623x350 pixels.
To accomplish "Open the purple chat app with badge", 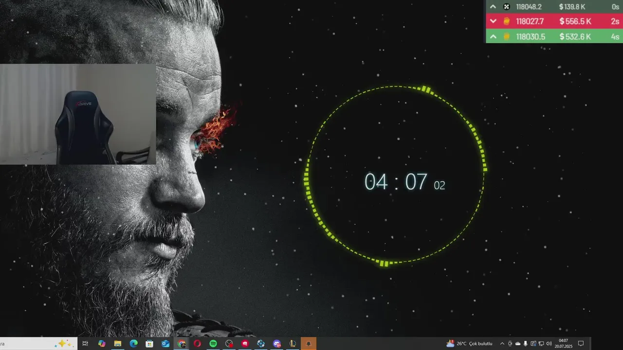I will click(x=277, y=344).
